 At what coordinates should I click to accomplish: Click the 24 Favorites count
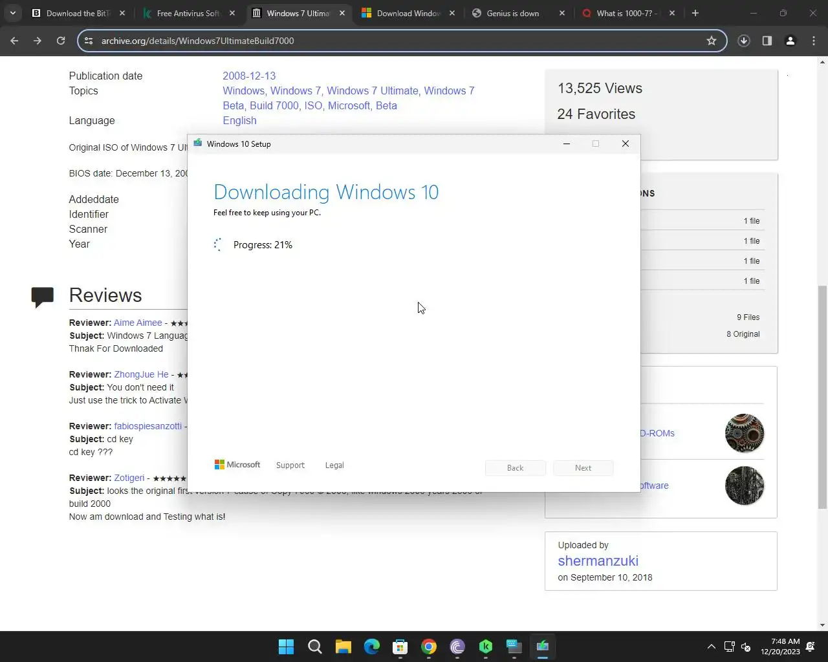[596, 114]
